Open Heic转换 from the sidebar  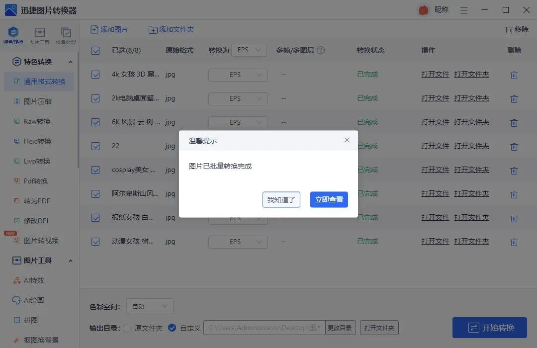pos(38,141)
